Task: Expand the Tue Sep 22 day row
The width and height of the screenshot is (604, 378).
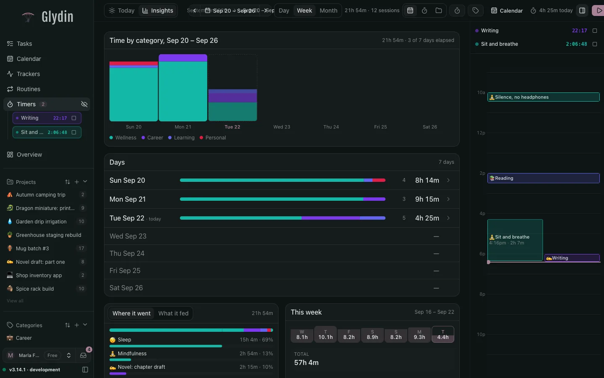Action: pyautogui.click(x=282, y=218)
